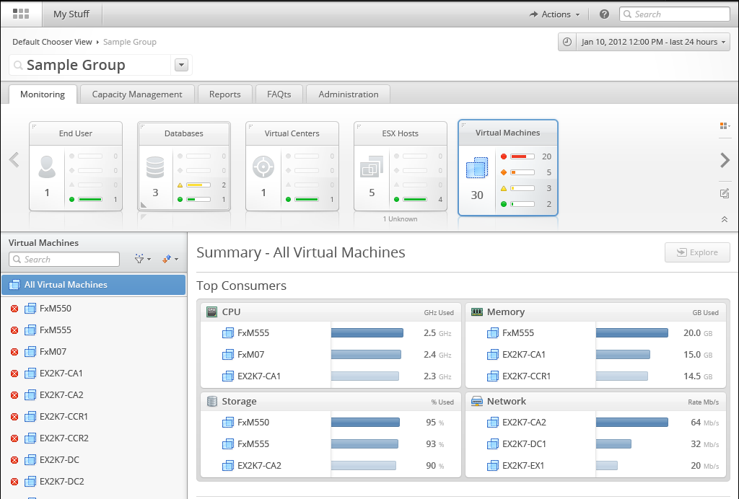Click the edit tiles pencil icon
Screen dimensions: 739x499
pyautogui.click(x=725, y=193)
